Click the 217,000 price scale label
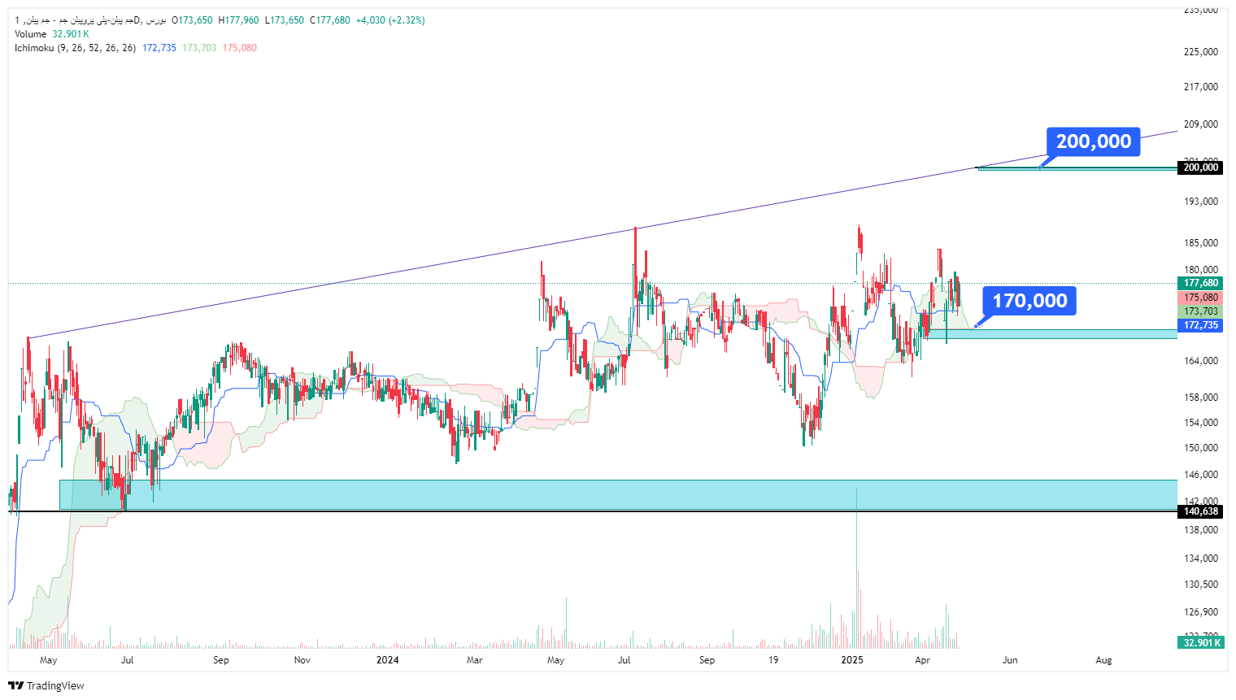This screenshot has width=1236, height=700. (x=1201, y=87)
